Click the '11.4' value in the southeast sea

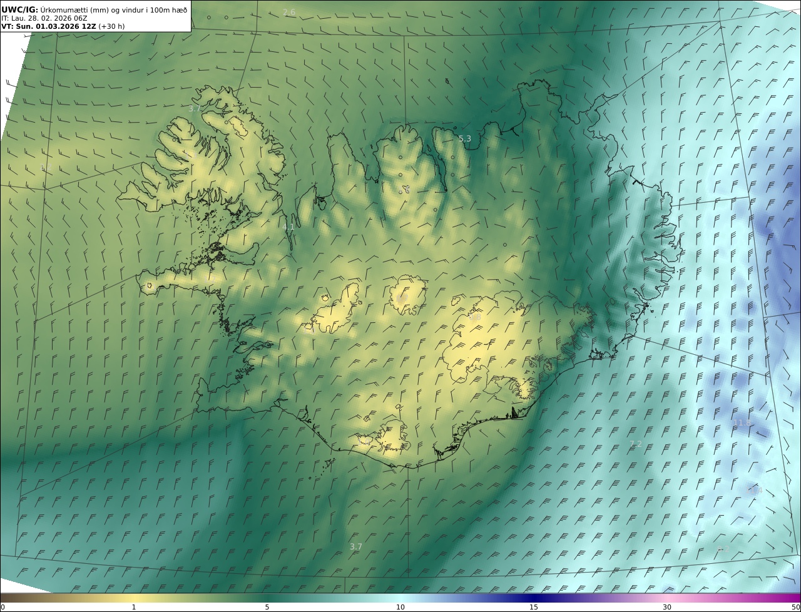[x=754, y=491]
